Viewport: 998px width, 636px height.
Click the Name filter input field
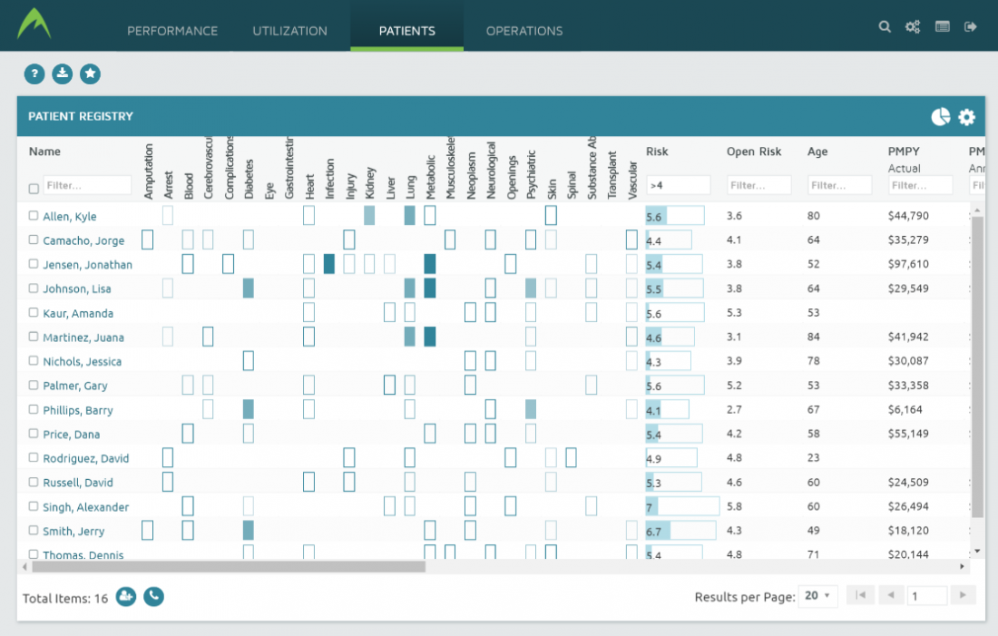pos(87,185)
